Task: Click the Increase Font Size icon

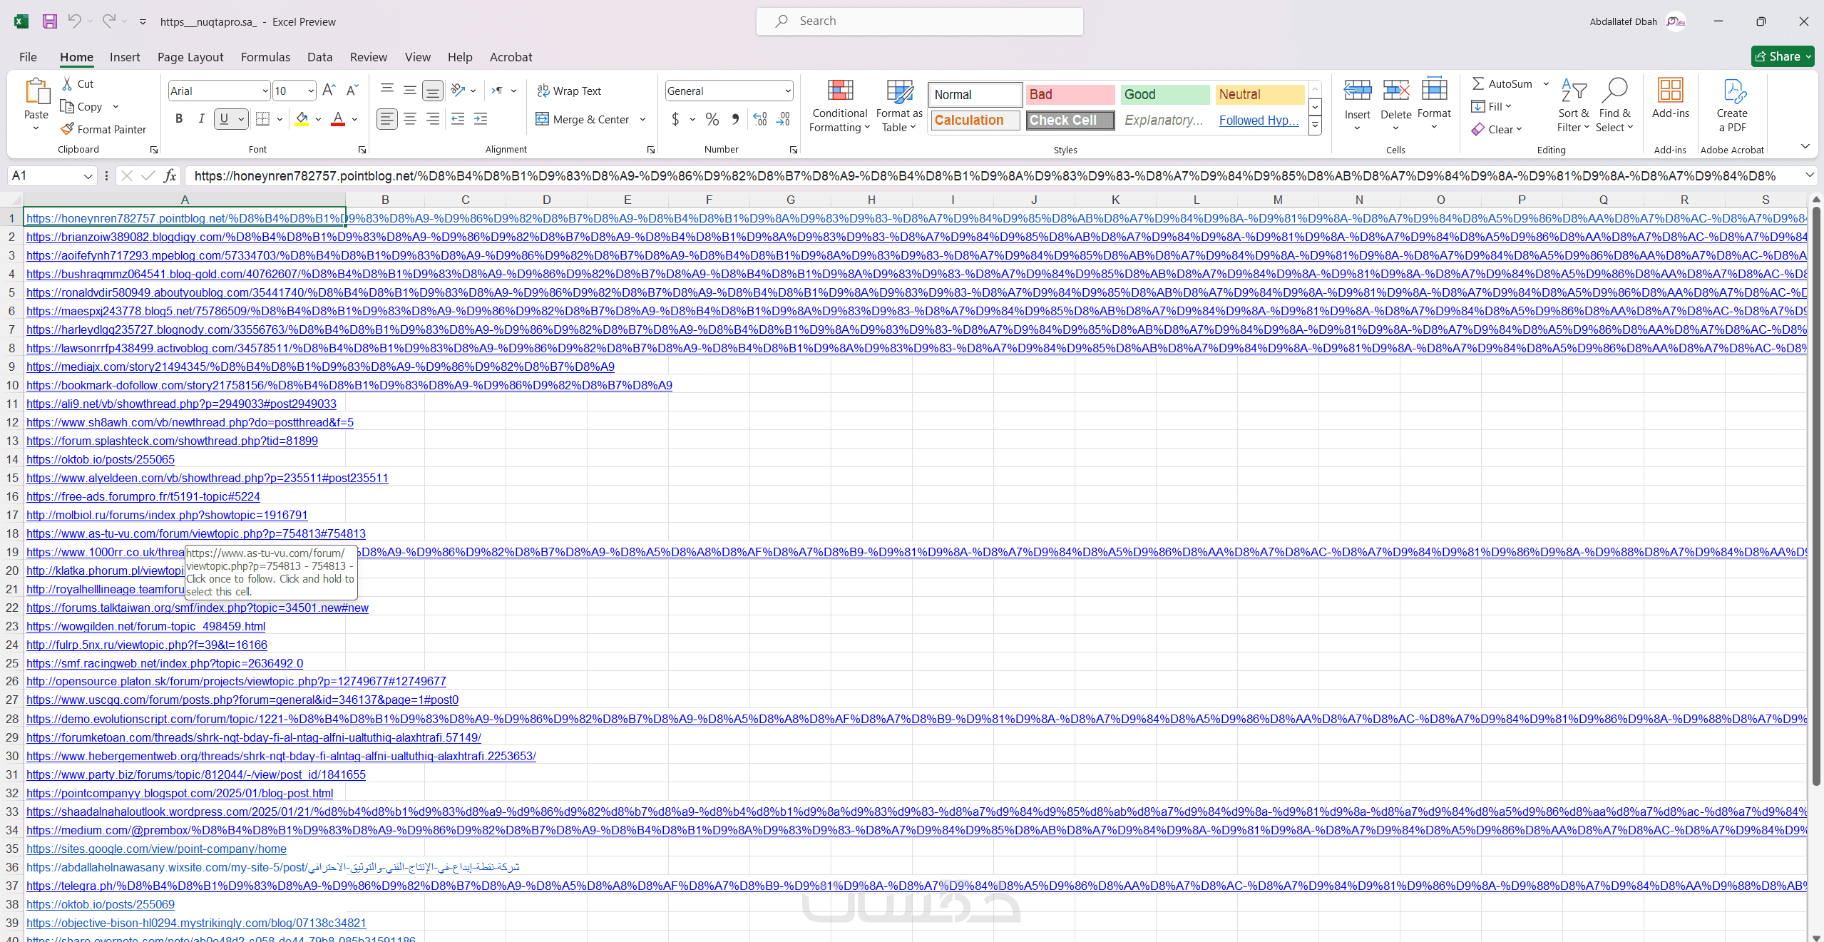Action: [328, 91]
